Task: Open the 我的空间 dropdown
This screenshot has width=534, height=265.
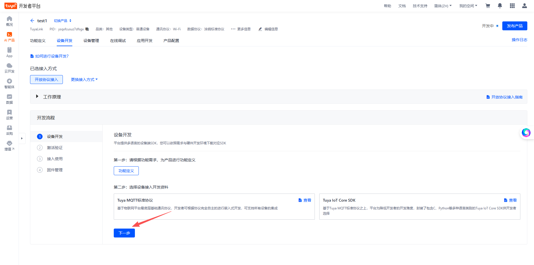Action: (468, 6)
